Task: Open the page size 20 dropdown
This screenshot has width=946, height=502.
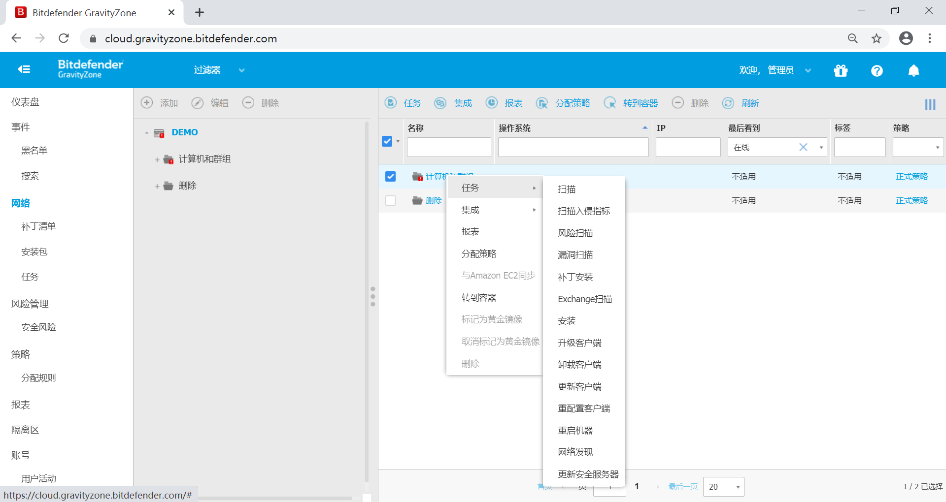Action: coord(724,487)
